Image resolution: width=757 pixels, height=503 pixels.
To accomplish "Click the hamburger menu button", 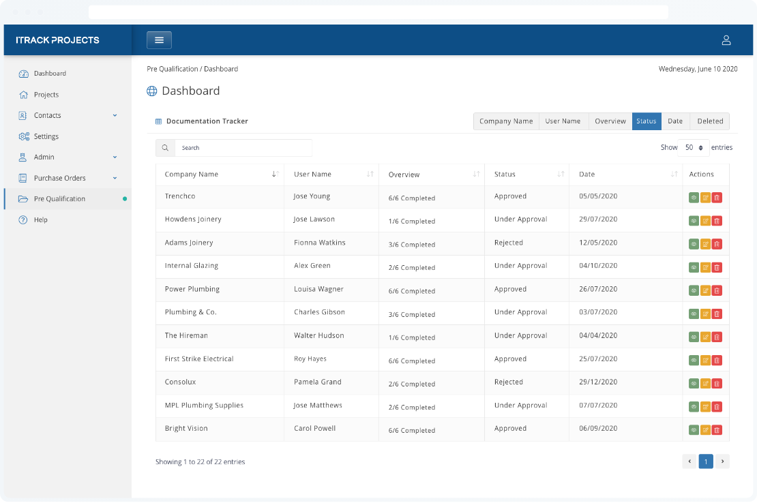I will point(159,40).
